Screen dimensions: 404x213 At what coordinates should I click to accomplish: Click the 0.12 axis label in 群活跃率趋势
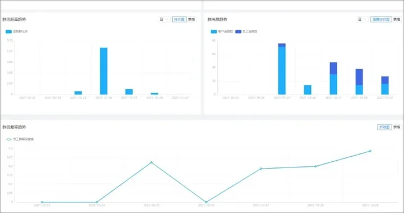[10, 51]
